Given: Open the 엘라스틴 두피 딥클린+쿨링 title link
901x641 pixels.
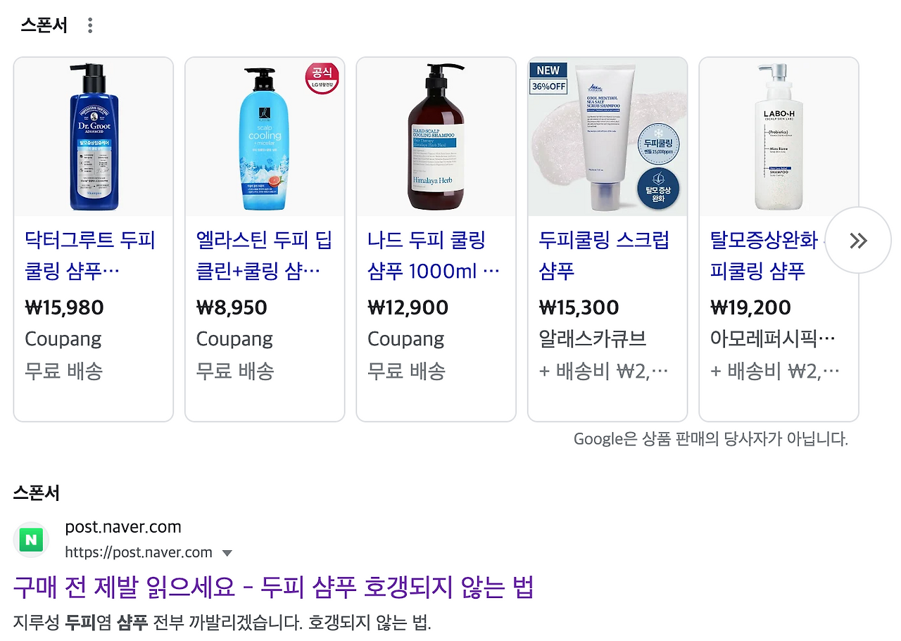Looking at the screenshot, I should (x=264, y=255).
